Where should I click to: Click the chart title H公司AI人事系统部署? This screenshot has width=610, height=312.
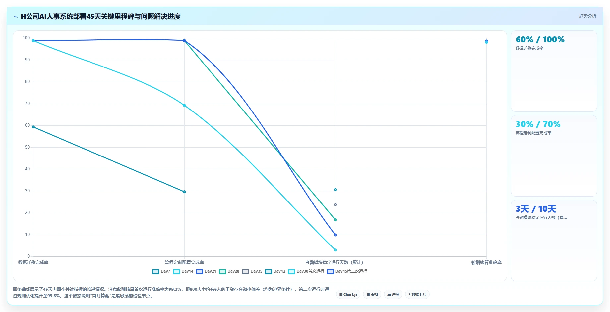(101, 16)
